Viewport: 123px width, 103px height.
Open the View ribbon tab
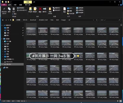tap(20, 5)
